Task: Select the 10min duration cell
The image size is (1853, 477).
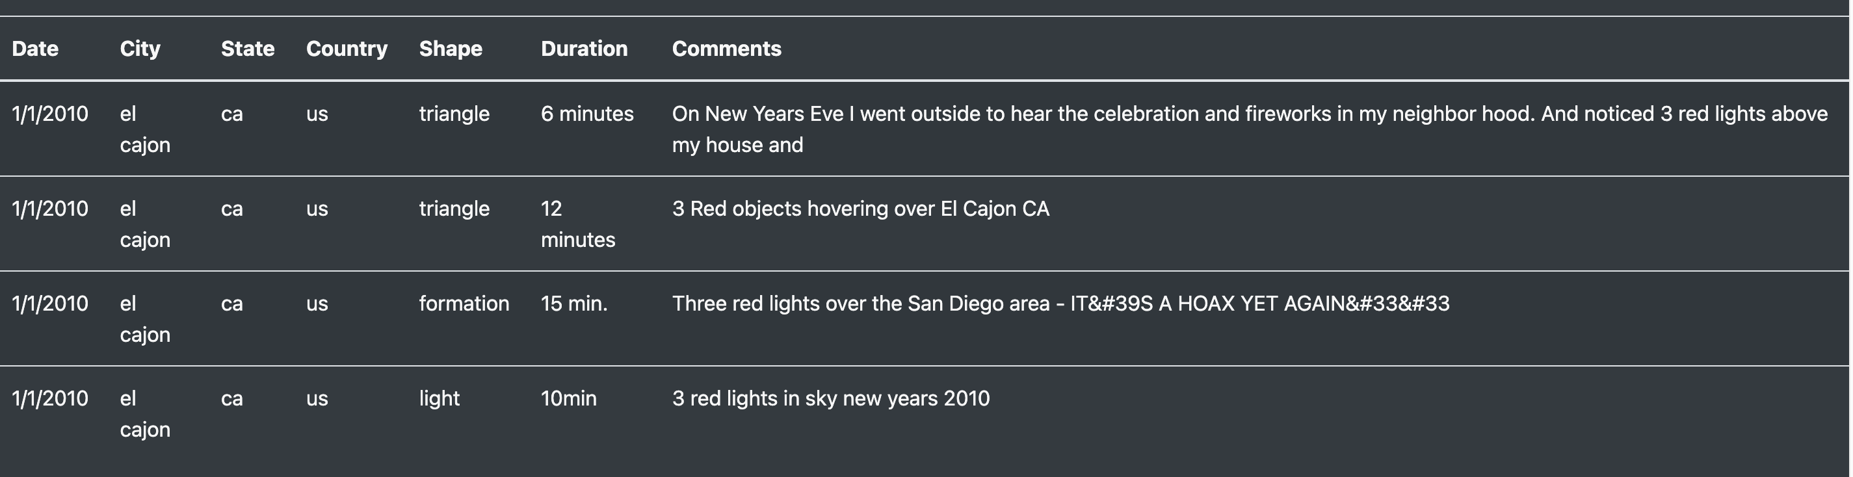Action: click(x=568, y=398)
